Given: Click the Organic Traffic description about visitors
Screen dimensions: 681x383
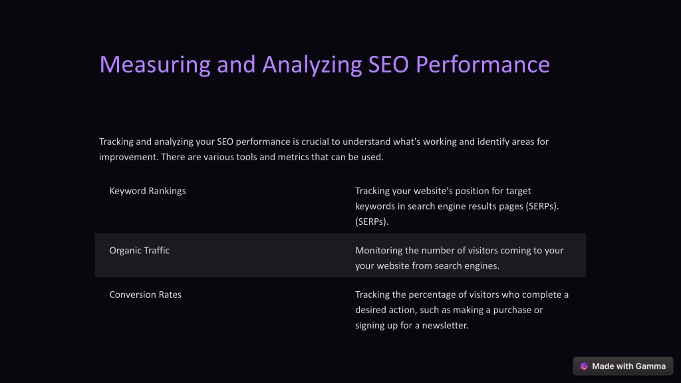Looking at the screenshot, I should pos(460,258).
